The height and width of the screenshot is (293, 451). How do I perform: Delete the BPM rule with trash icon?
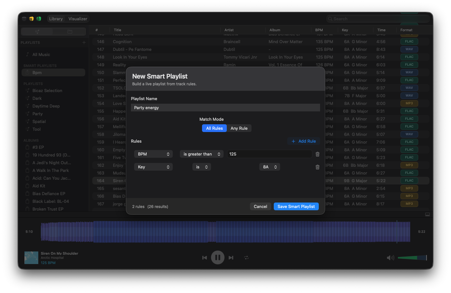(318, 154)
